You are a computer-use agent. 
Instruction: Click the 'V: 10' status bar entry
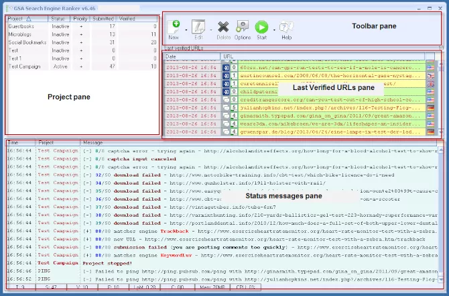(x=82, y=287)
